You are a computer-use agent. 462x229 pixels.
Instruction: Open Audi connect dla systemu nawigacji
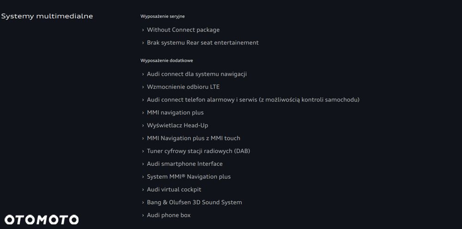click(197, 74)
